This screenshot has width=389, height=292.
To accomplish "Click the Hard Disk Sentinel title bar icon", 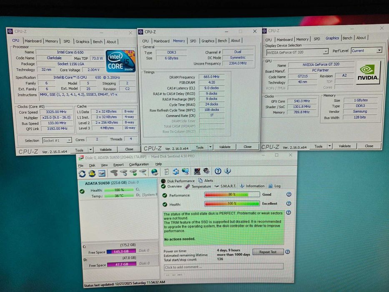I will [x=81, y=158].
